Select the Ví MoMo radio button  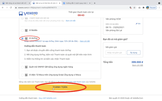[x=22, y=31]
